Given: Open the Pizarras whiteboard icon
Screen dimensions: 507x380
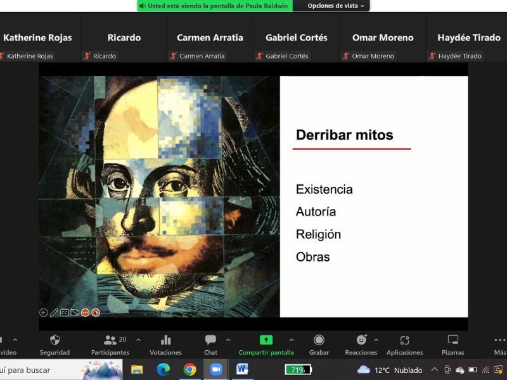Looking at the screenshot, I should point(452,340).
